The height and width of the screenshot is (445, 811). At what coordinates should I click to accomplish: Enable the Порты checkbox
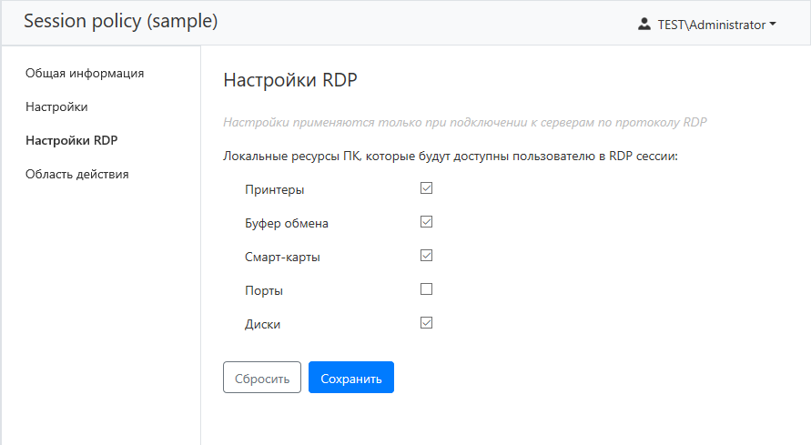(426, 289)
